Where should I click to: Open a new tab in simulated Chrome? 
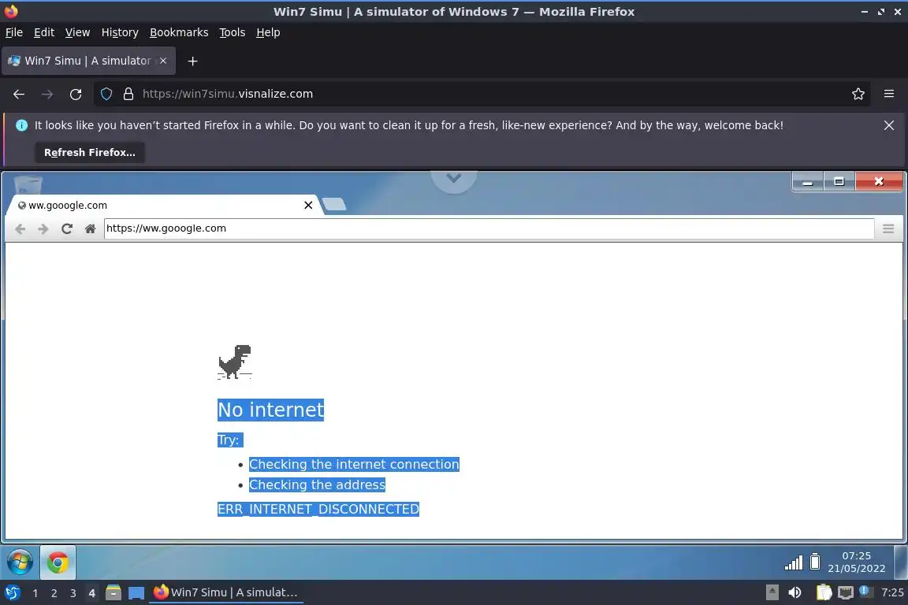[334, 204]
